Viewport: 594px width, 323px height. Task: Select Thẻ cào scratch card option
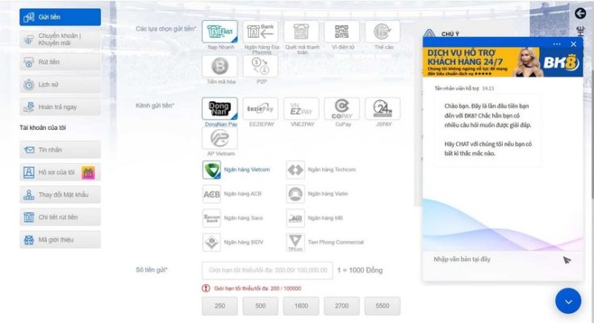(x=383, y=31)
